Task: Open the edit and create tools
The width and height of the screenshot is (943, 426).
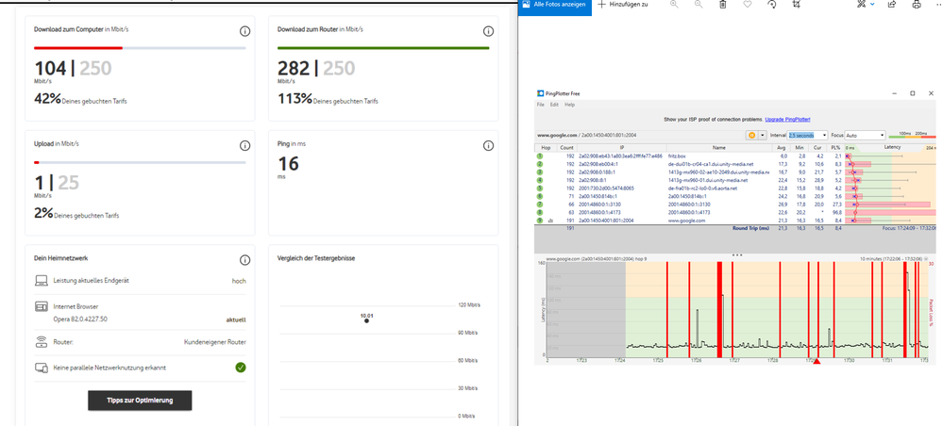Action: 862,4
